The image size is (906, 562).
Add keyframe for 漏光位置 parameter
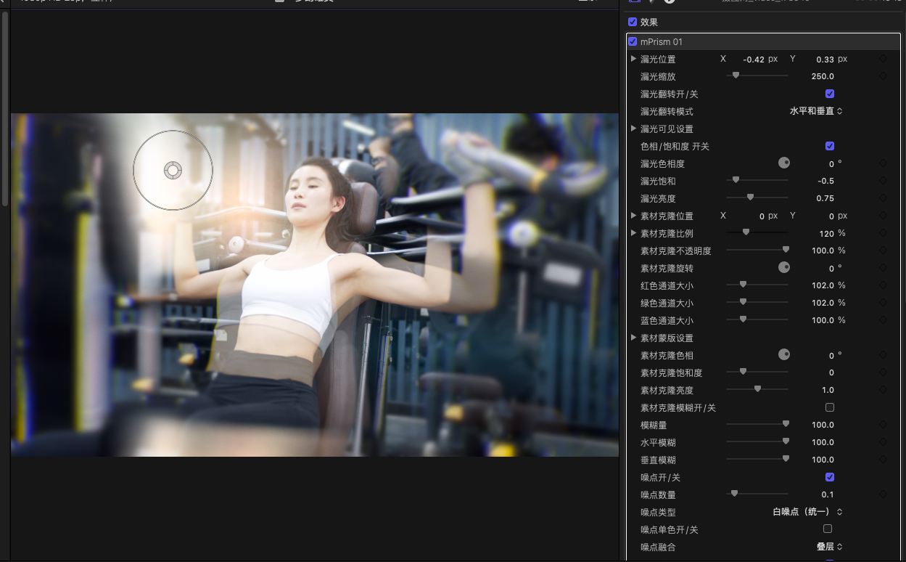tap(883, 59)
